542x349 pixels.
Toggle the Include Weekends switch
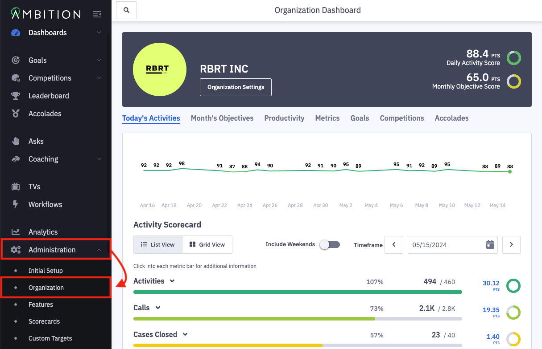pyautogui.click(x=330, y=244)
